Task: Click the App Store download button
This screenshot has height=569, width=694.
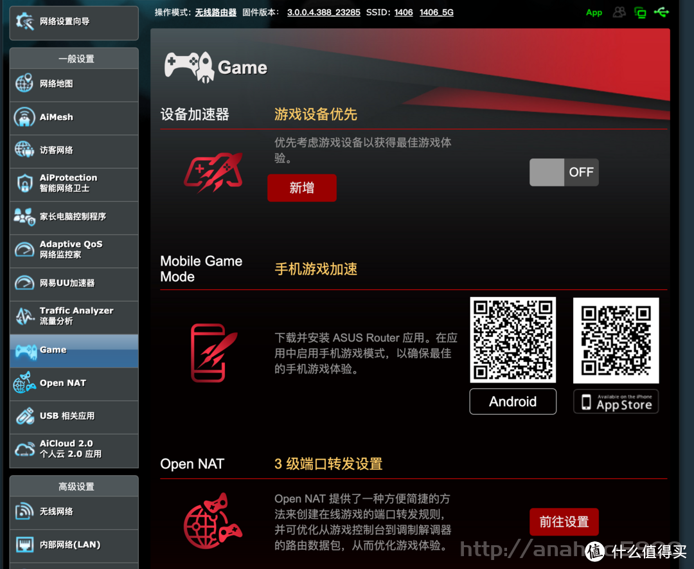Action: coord(616,401)
